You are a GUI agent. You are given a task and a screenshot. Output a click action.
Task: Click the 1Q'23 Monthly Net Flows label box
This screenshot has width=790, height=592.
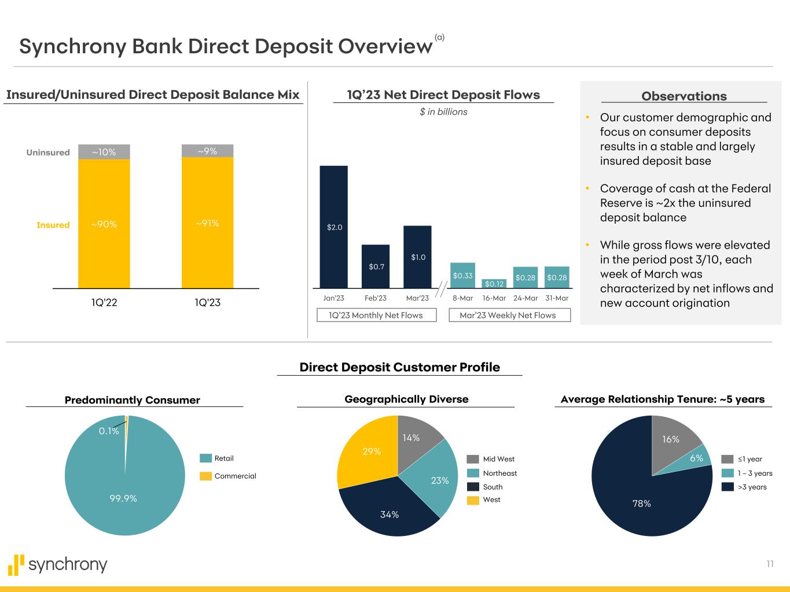coord(376,315)
